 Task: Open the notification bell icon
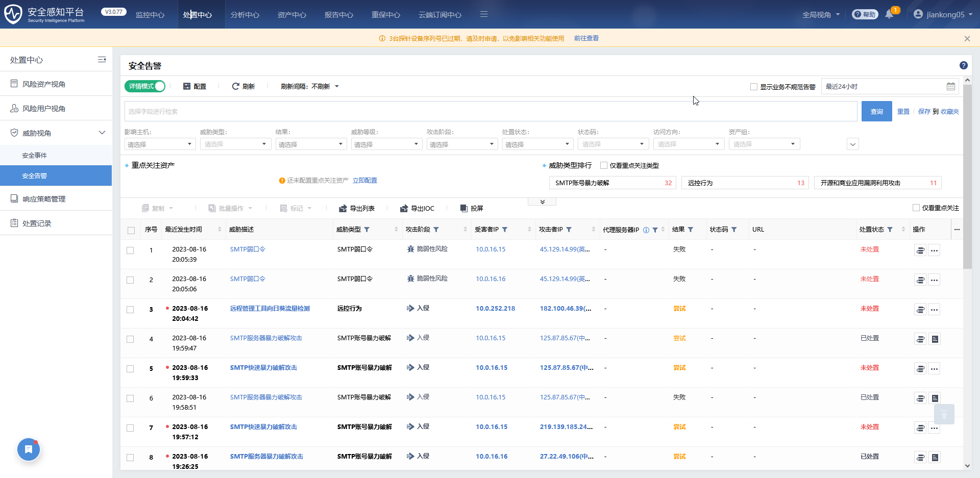(x=889, y=14)
